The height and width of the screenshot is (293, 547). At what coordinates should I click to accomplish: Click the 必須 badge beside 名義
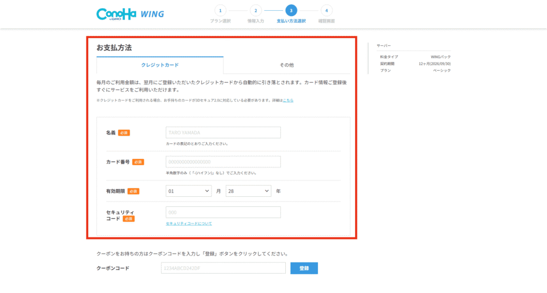(x=124, y=133)
